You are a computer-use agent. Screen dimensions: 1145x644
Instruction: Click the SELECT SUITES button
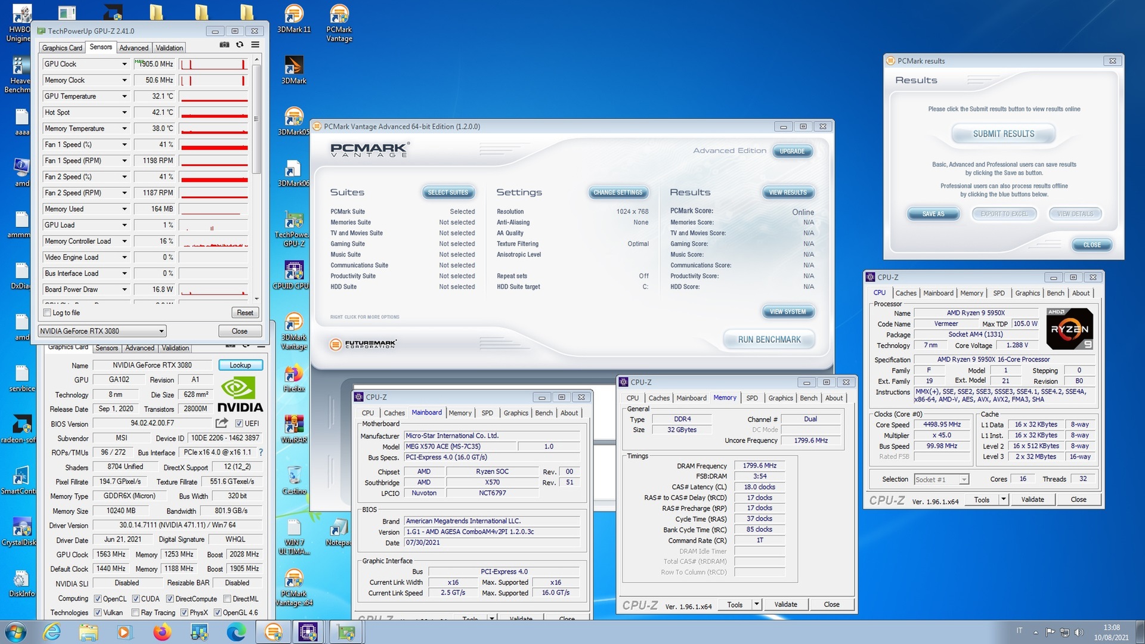coord(448,192)
